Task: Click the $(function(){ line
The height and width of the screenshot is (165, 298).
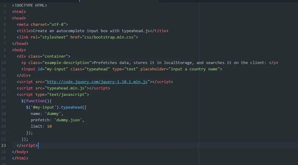Action: [x=36, y=101]
